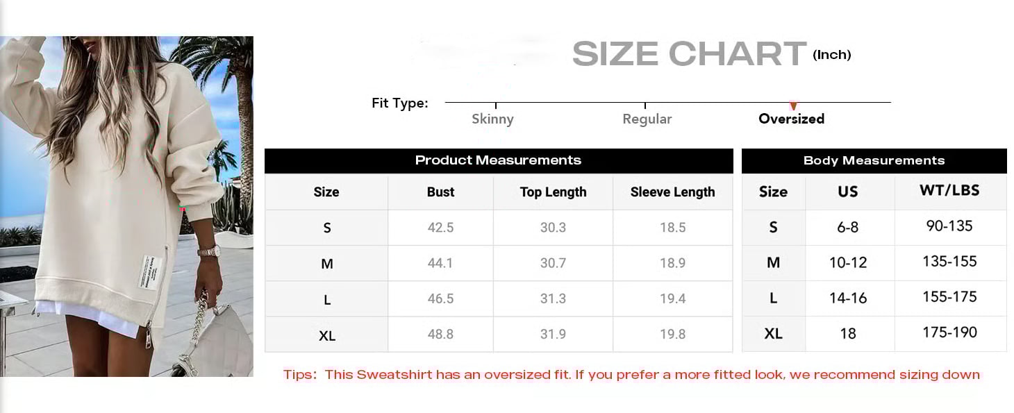Click the Body Measurements header

874,160
